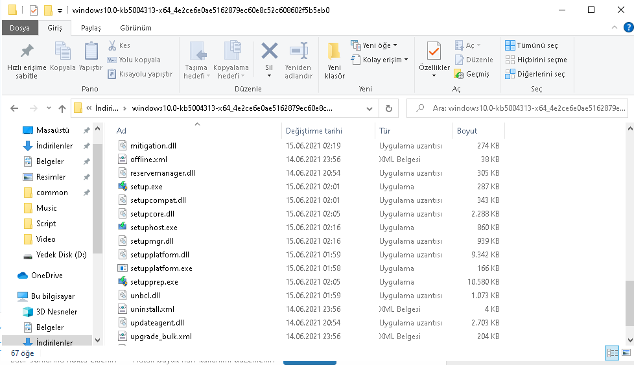634x365 pixels.
Task: Expand Kolay erişim dropdown
Action: 406,60
